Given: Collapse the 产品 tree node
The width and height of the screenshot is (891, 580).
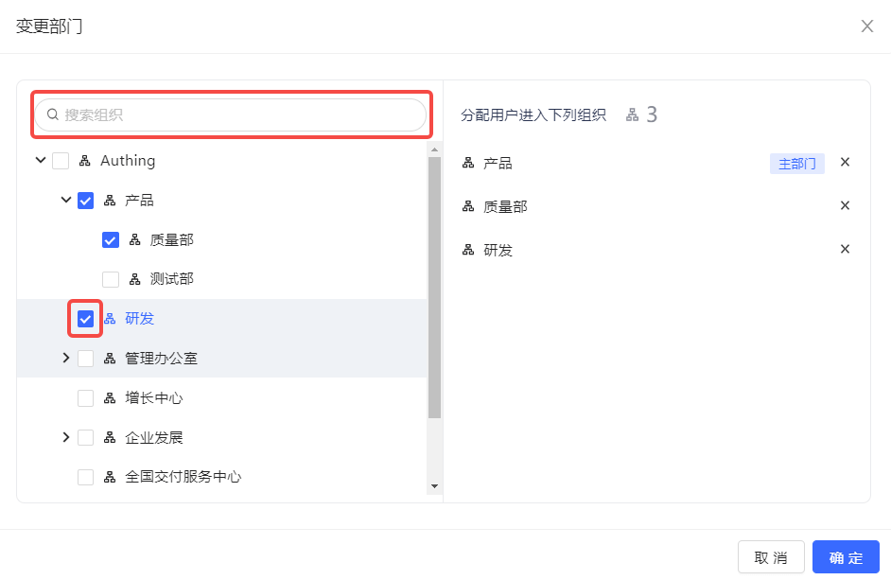Looking at the screenshot, I should tap(65, 200).
